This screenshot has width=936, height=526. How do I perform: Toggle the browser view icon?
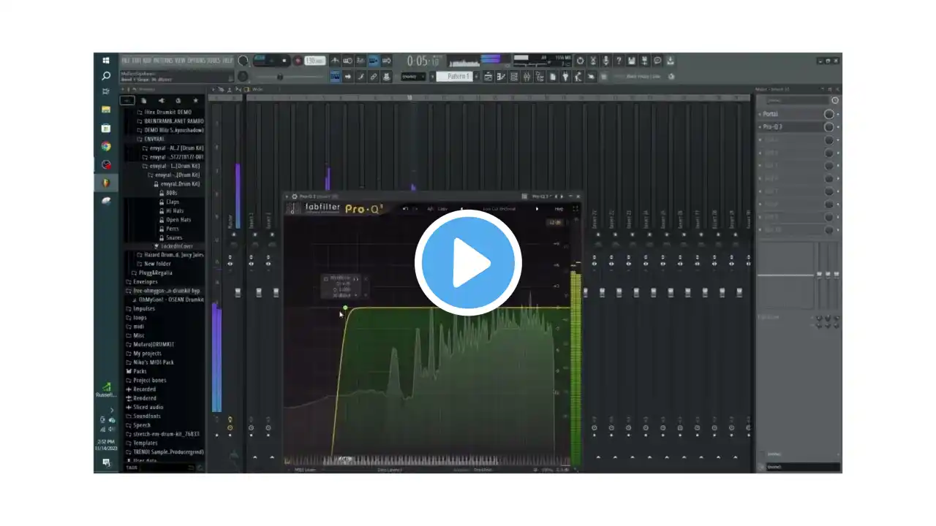click(539, 76)
